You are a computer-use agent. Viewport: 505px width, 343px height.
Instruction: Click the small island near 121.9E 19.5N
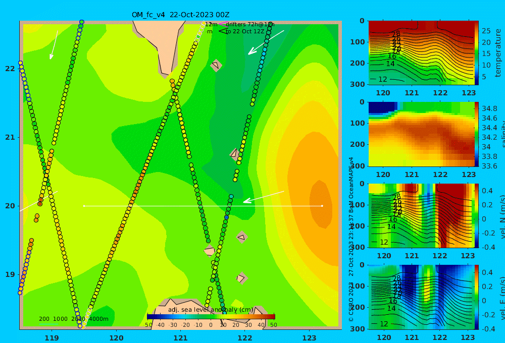(x=242, y=238)
